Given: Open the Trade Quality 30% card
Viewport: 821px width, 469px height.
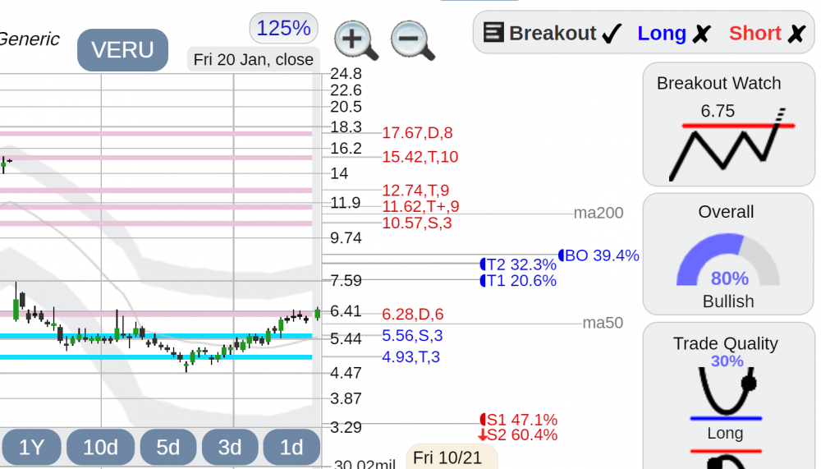Looking at the screenshot, I should (728, 396).
